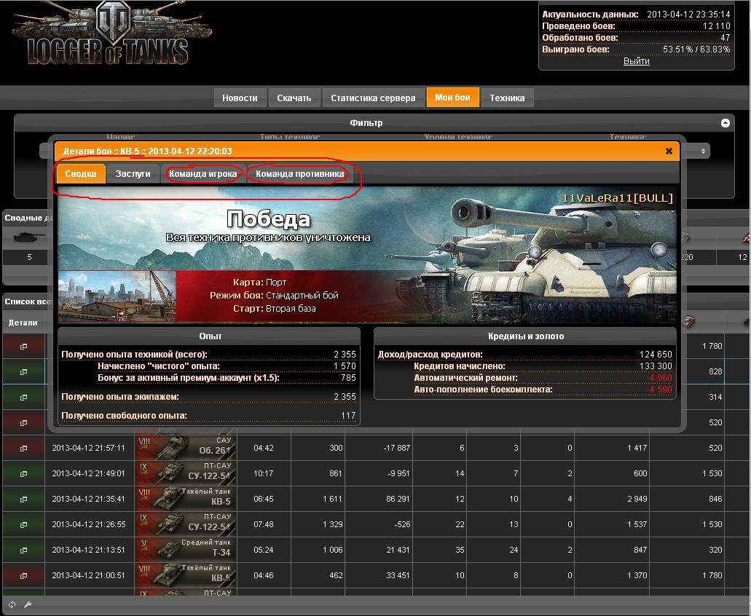Select the Команда противника tab

tap(299, 174)
